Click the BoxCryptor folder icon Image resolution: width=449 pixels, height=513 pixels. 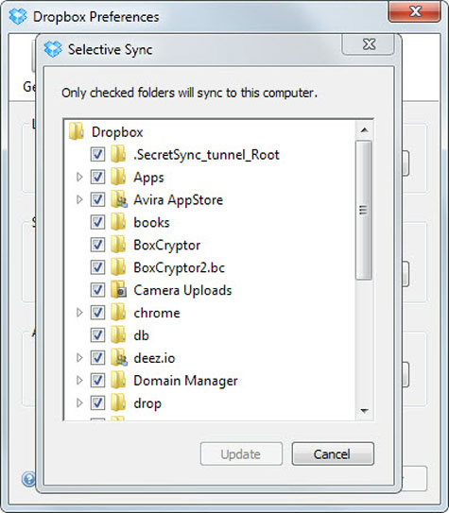pos(118,245)
